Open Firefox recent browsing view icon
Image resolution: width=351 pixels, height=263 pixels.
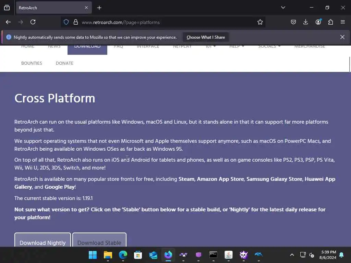[7, 8]
